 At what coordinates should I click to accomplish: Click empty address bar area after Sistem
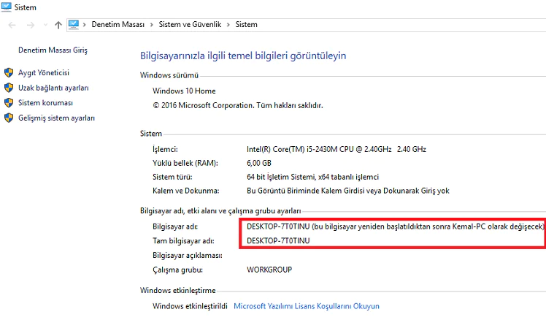[401, 25]
